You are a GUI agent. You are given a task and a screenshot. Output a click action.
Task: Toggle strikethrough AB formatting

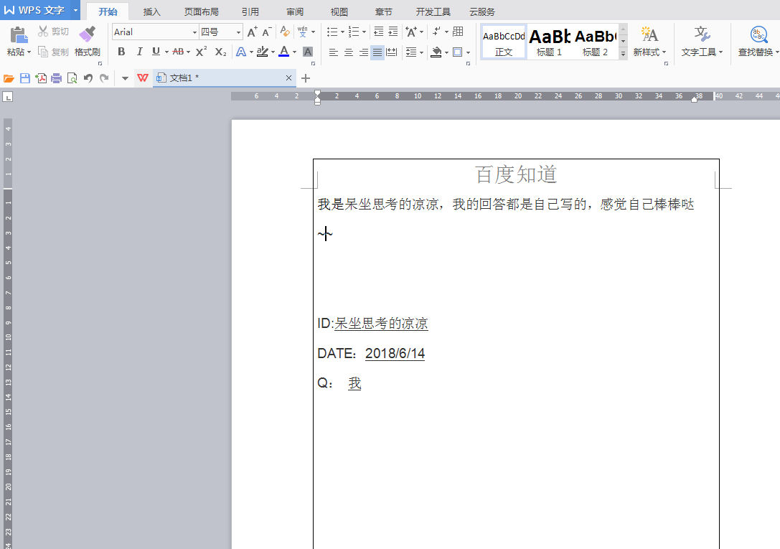pyautogui.click(x=178, y=52)
